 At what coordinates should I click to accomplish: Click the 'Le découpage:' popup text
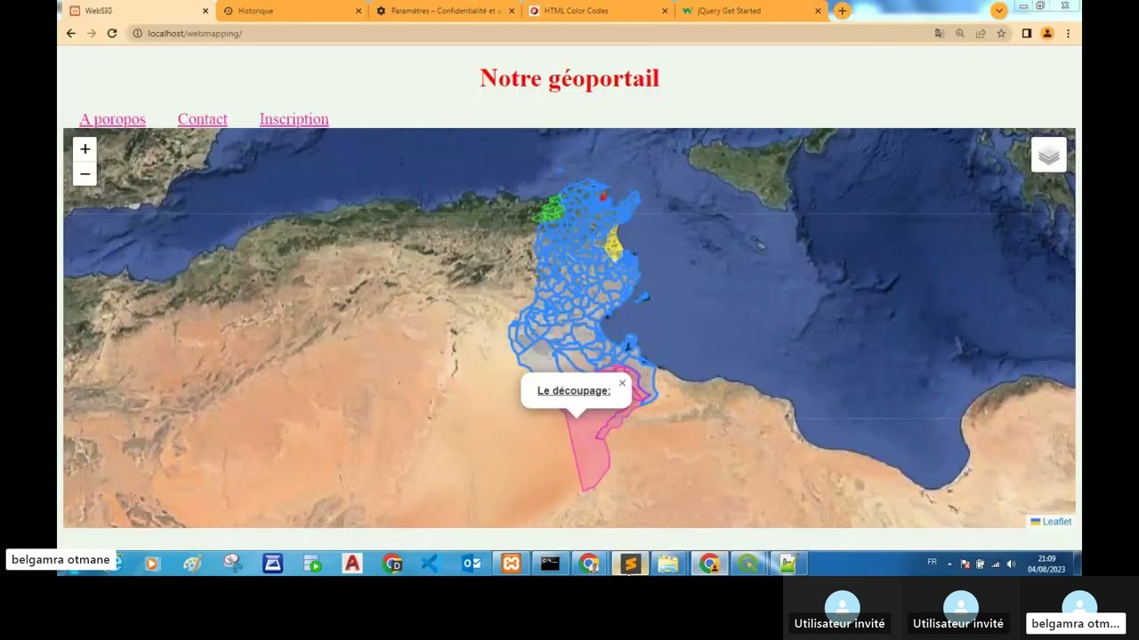(x=574, y=391)
